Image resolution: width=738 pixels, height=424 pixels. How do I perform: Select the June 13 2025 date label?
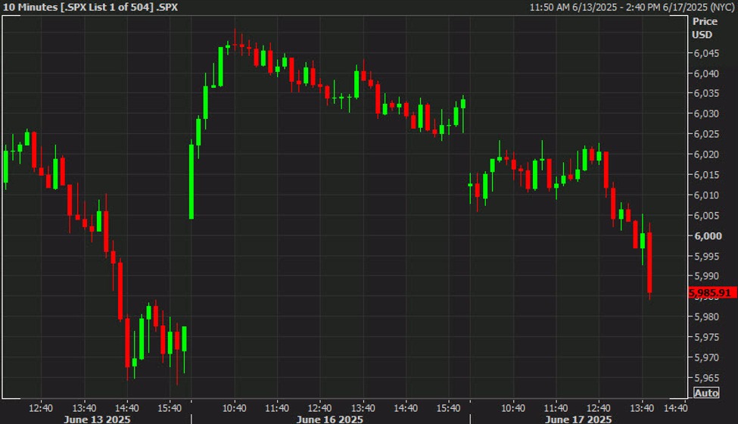tap(97, 419)
